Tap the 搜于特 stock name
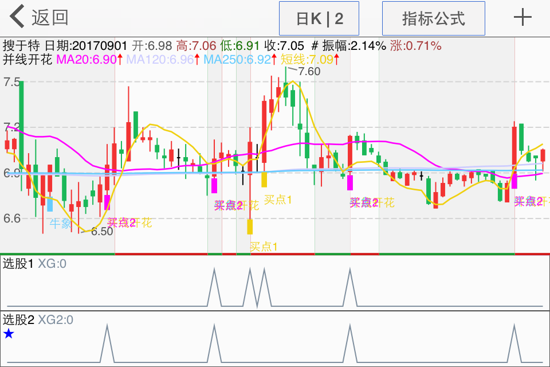 click(21, 46)
